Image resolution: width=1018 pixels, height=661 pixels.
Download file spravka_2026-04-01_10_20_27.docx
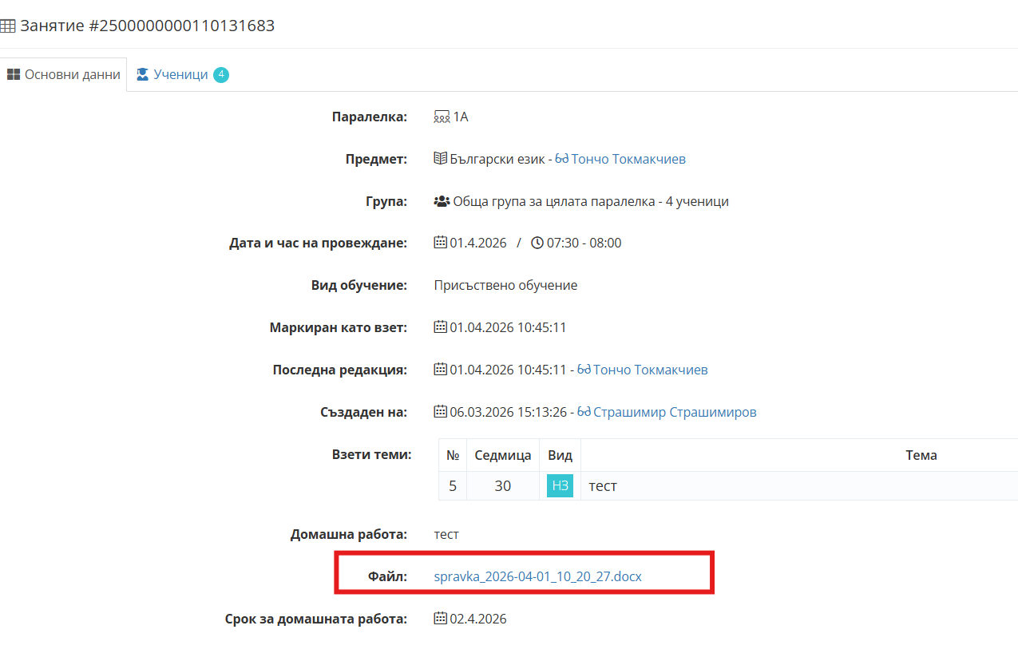pos(537,576)
